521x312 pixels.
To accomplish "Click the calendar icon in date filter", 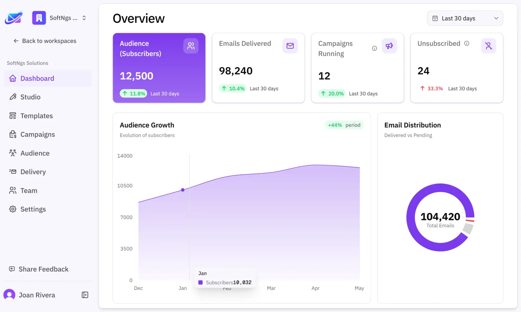I will click(435, 18).
